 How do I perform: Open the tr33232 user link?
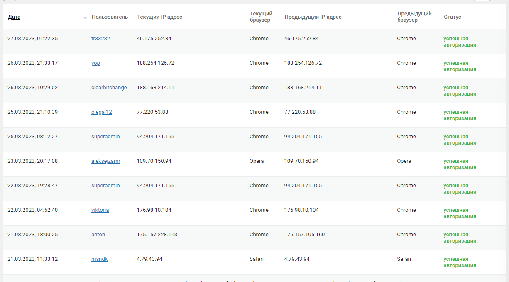(x=100, y=39)
